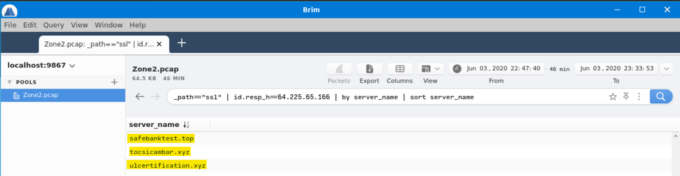The width and height of the screenshot is (680, 176).
Task: Open the File menu
Action: click(x=10, y=25)
